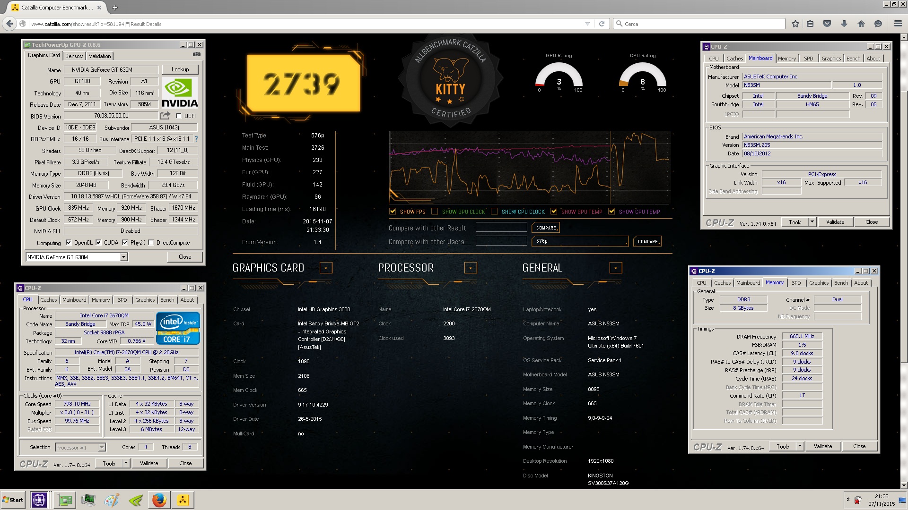Click Close in the Mainboard CPU-Z window
This screenshot has height=510, width=908.
(x=872, y=222)
